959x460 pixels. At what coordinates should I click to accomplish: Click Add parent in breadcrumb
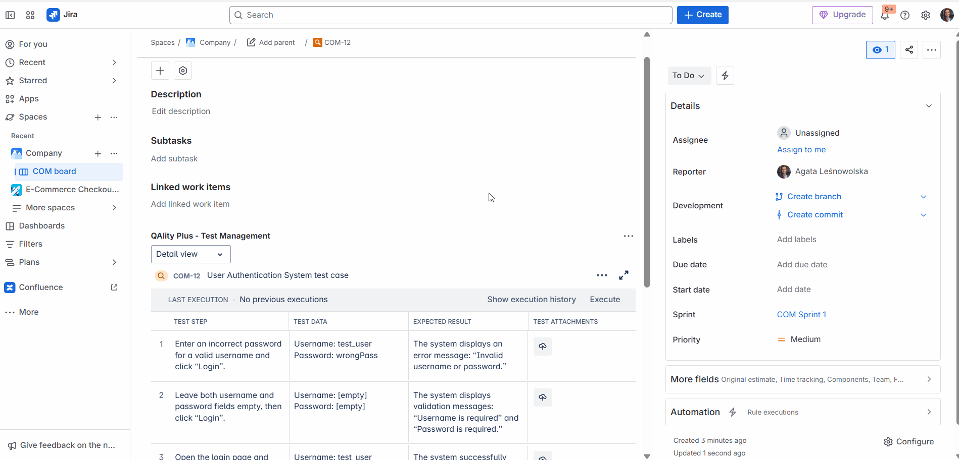point(271,42)
